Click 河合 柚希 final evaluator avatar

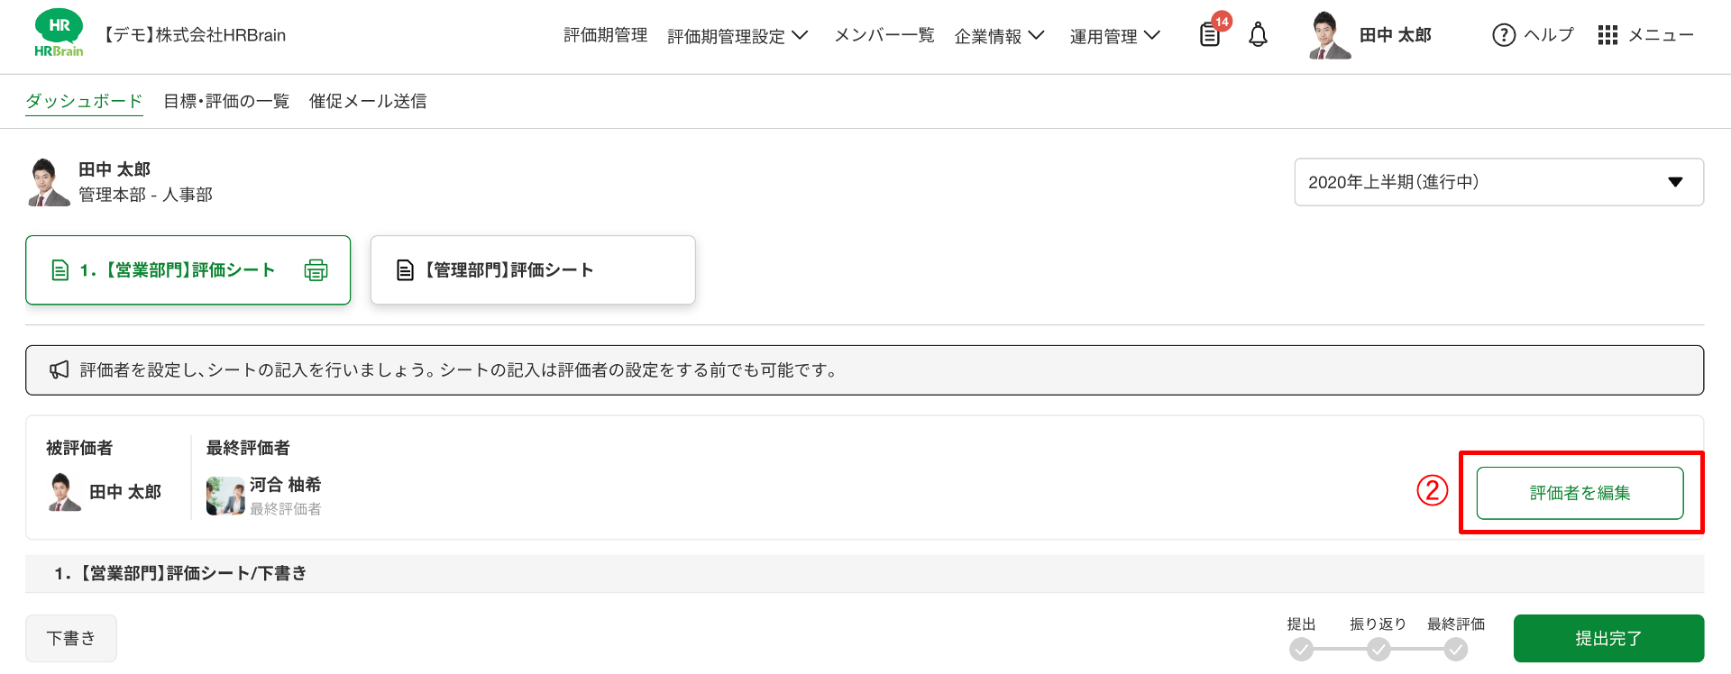click(225, 496)
